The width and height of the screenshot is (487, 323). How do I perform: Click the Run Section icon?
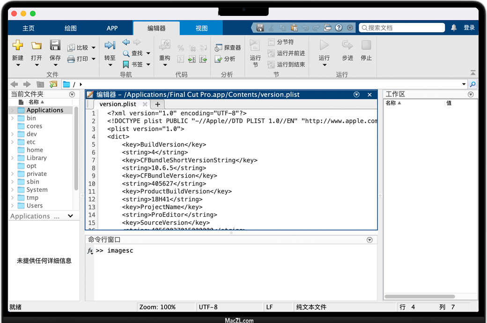(x=255, y=45)
